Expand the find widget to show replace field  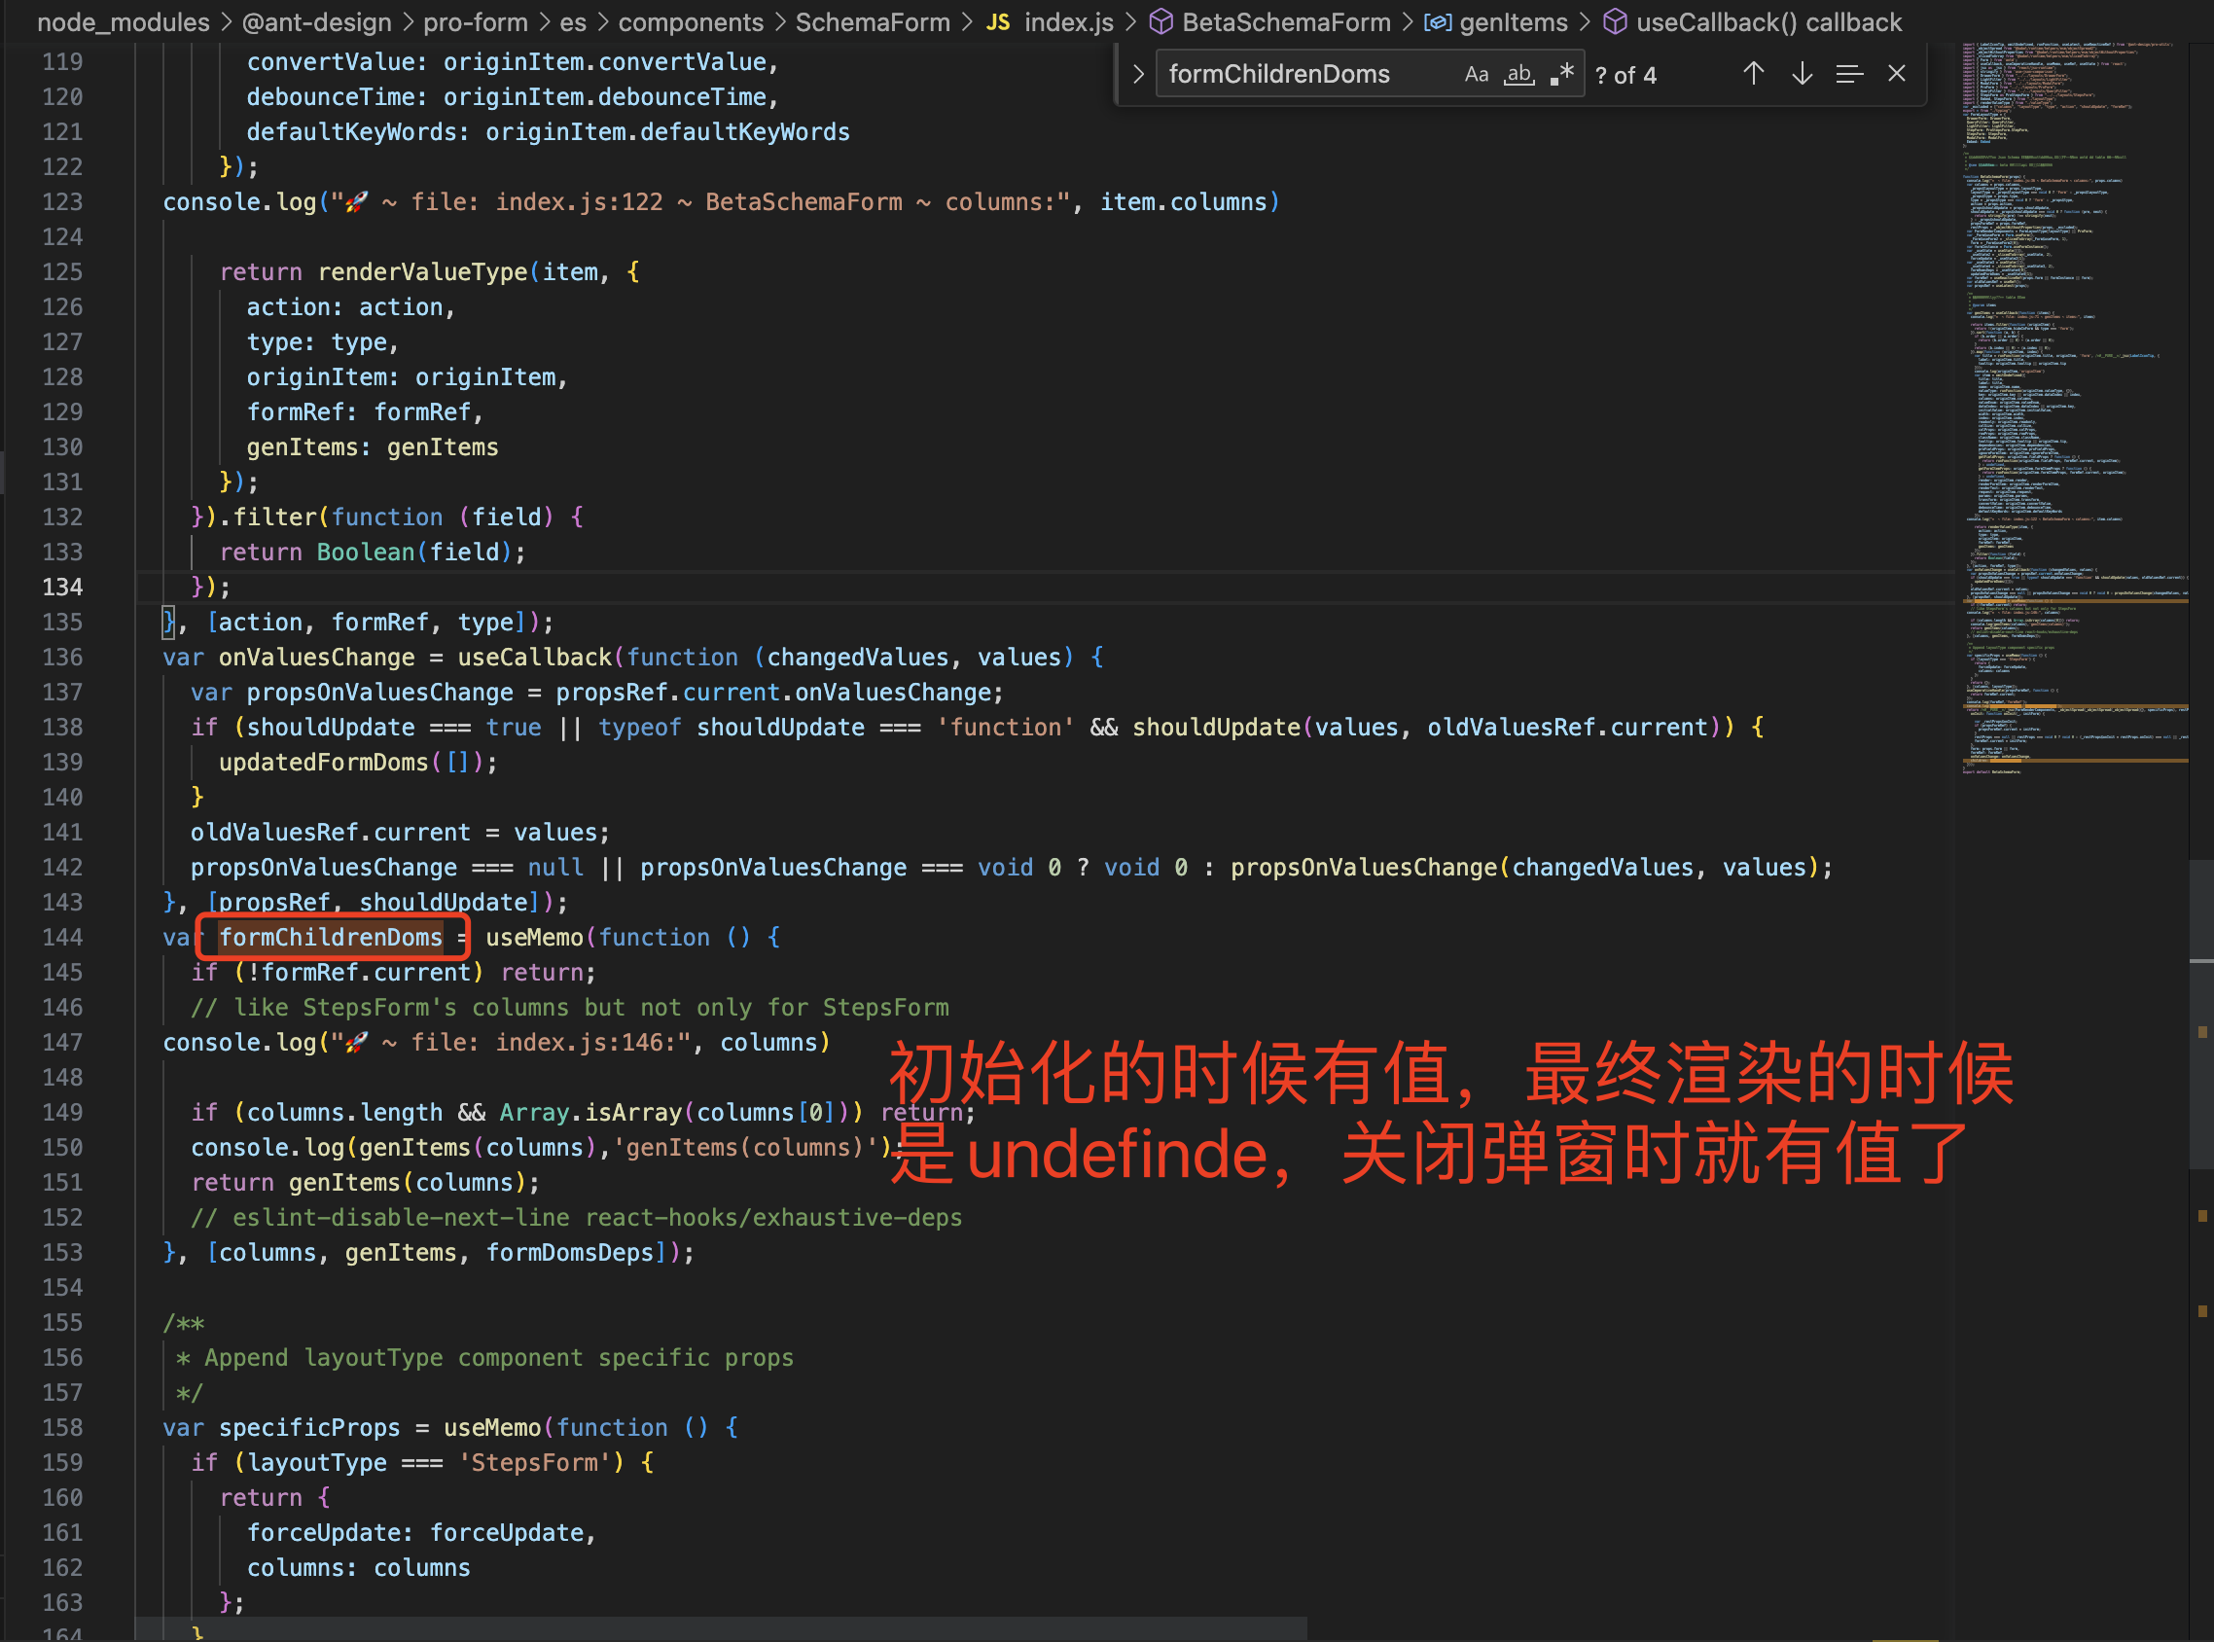(1138, 73)
